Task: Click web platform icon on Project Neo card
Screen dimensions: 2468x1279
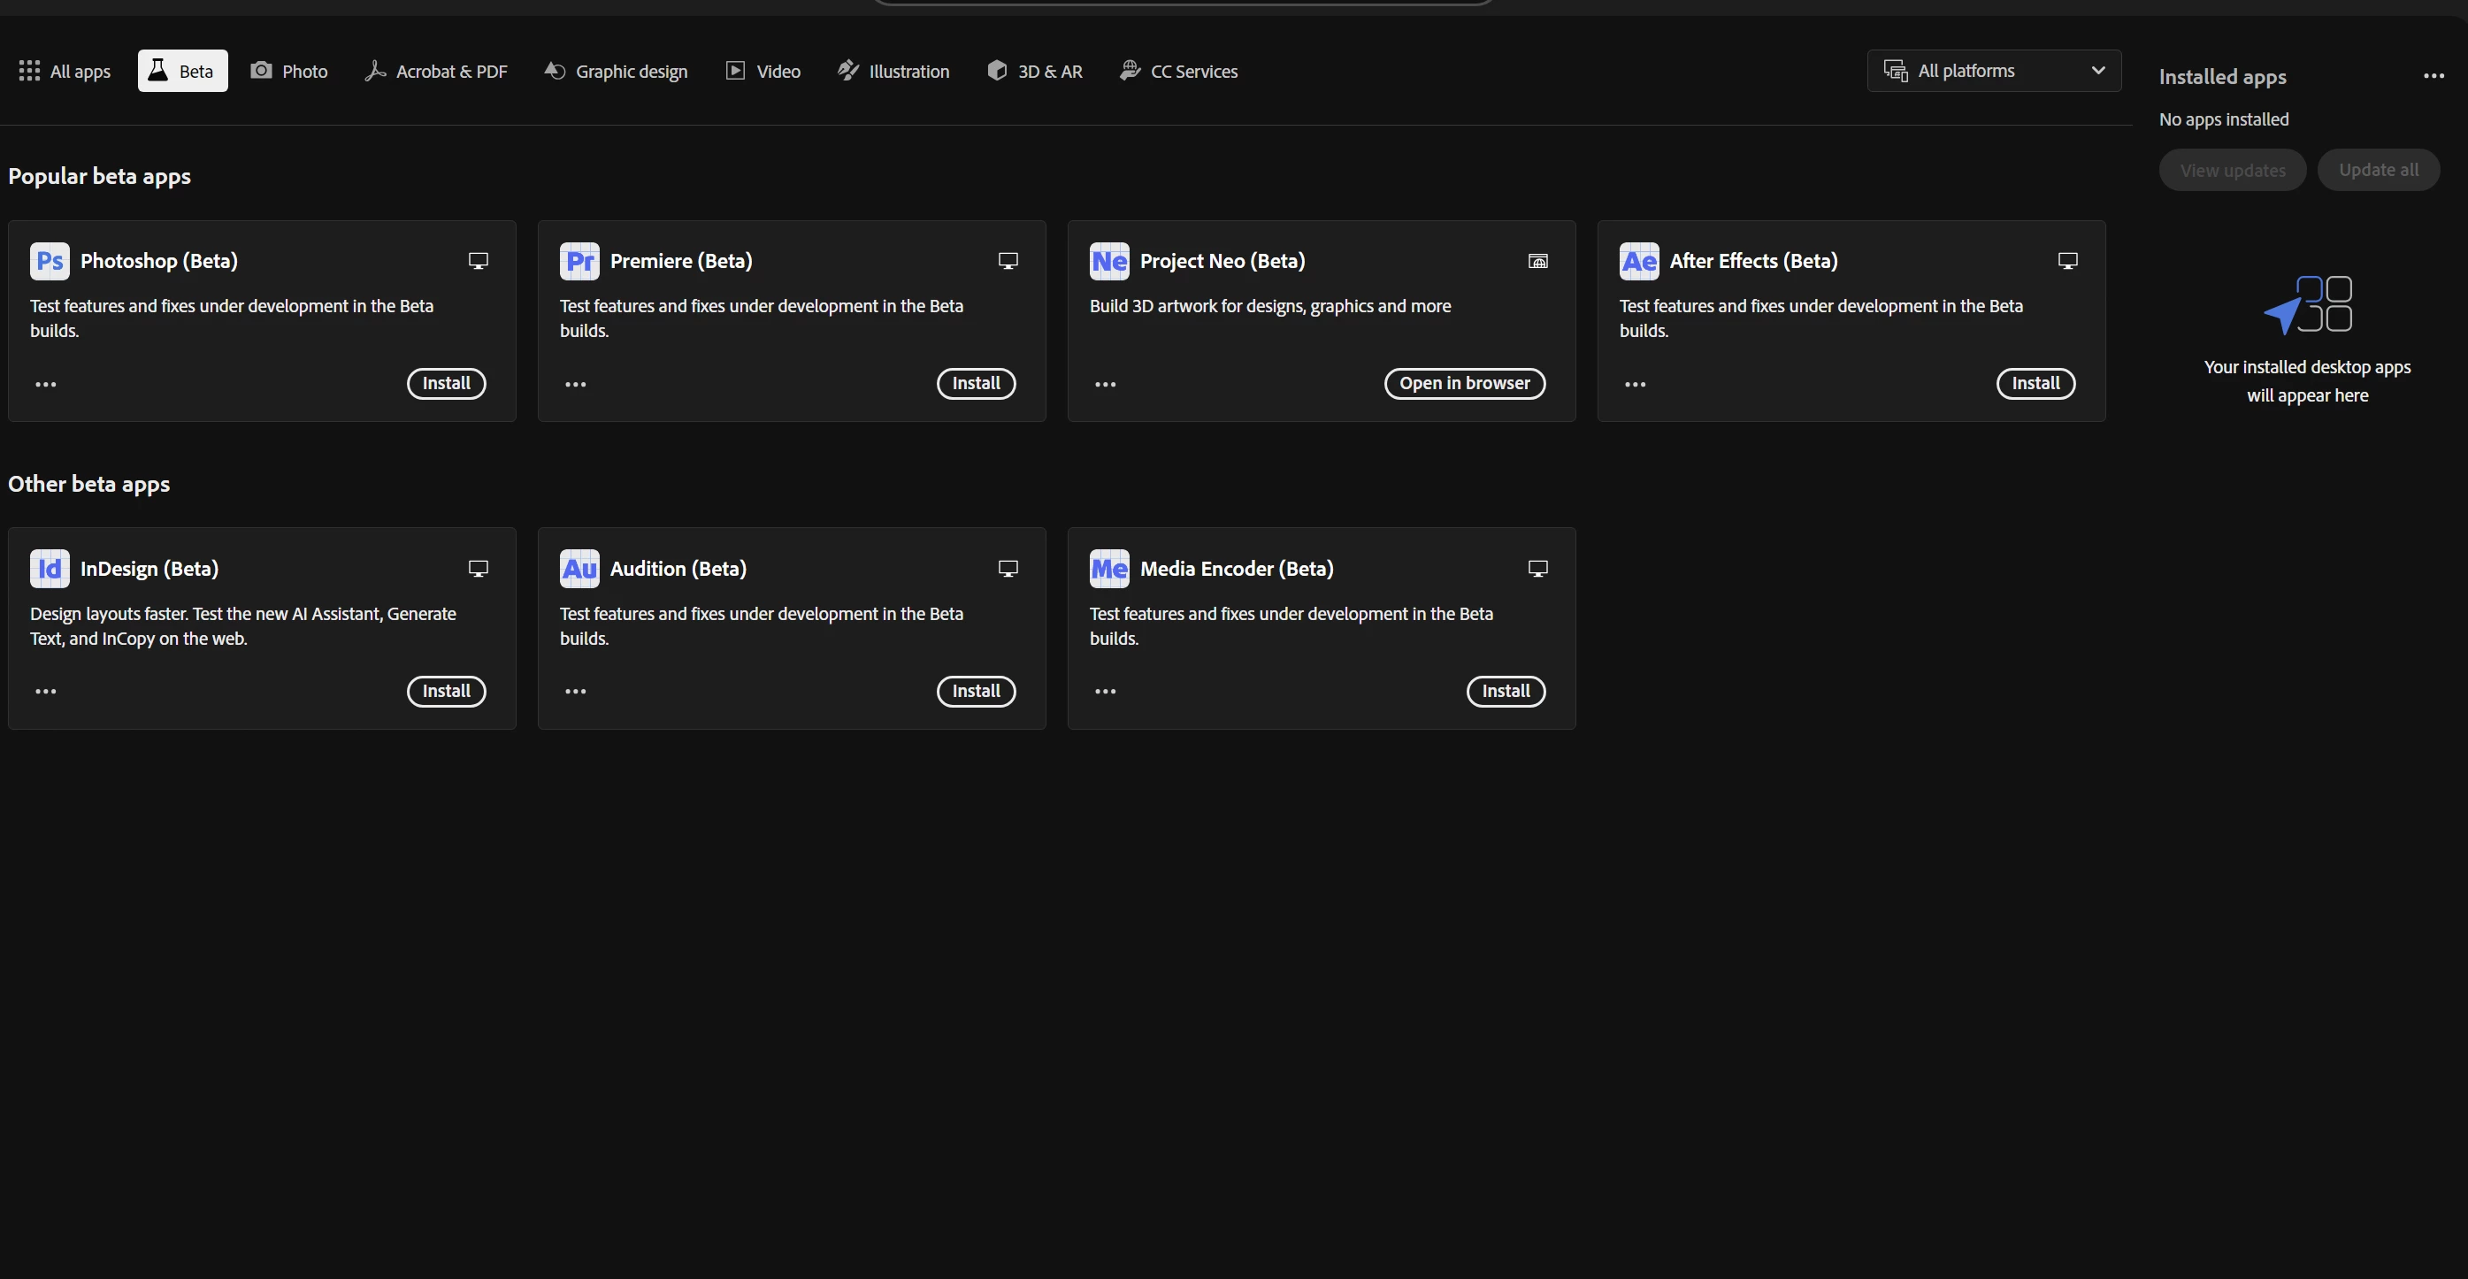Action: tap(1537, 261)
